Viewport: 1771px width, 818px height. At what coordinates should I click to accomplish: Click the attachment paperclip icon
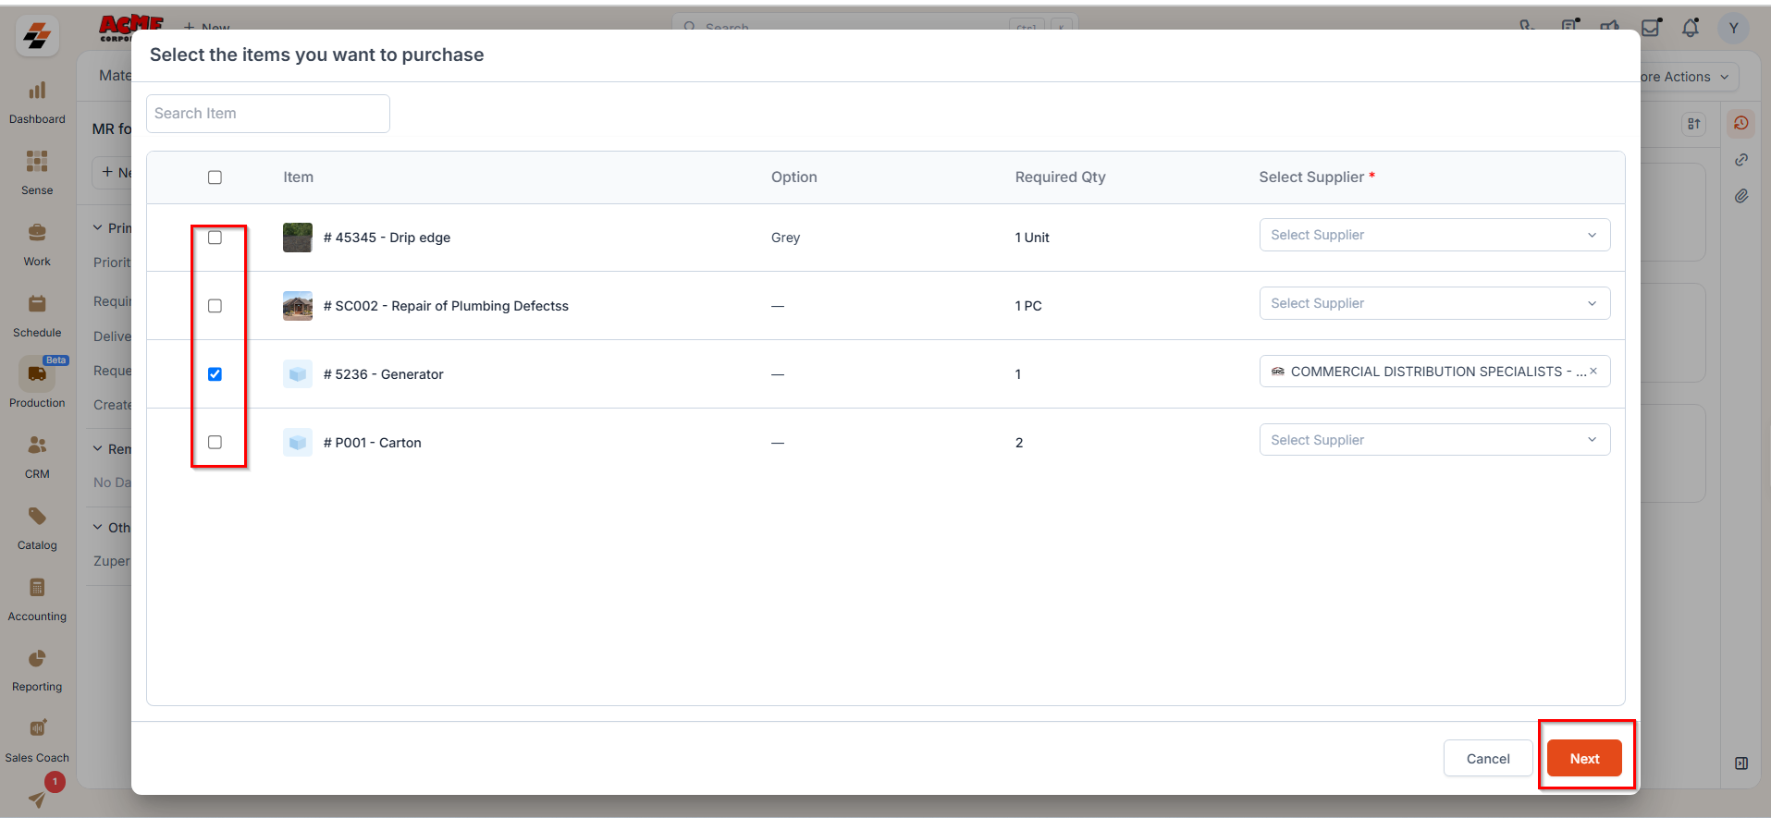(1741, 196)
